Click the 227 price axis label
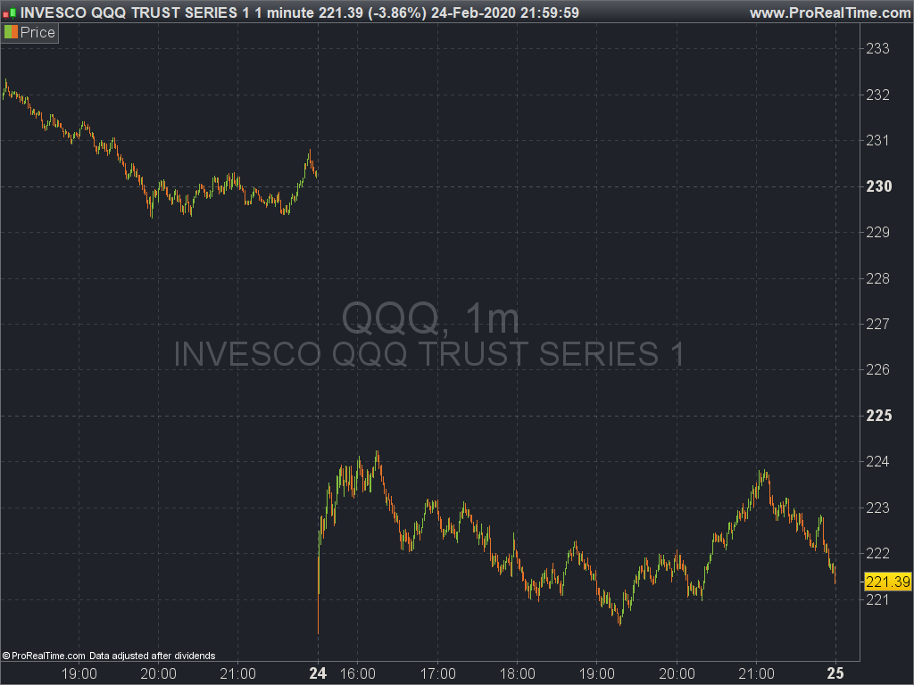The image size is (914, 685). coord(877,324)
